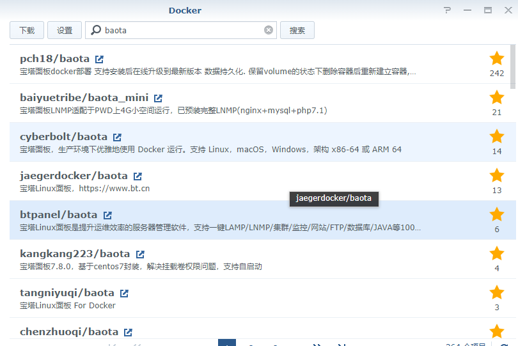Open jaegerdocker/baota external link icon
This screenshot has width=518, height=346.
(x=137, y=176)
